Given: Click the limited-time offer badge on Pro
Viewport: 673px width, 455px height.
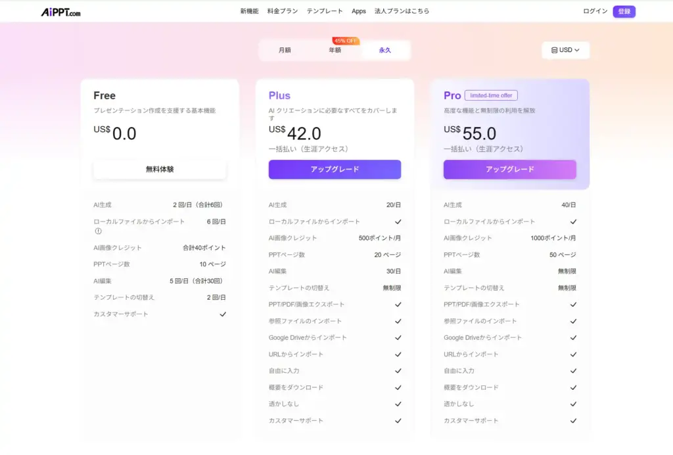Looking at the screenshot, I should (491, 95).
